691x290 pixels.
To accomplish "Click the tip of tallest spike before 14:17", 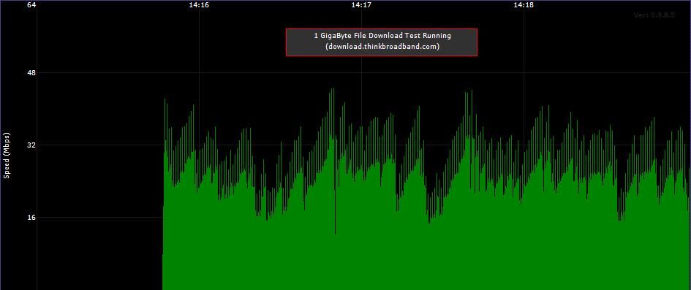I will point(333,88).
